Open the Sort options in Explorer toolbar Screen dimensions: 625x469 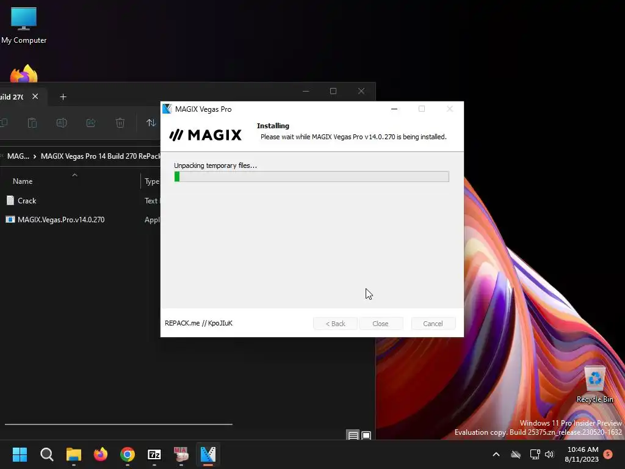pos(151,123)
